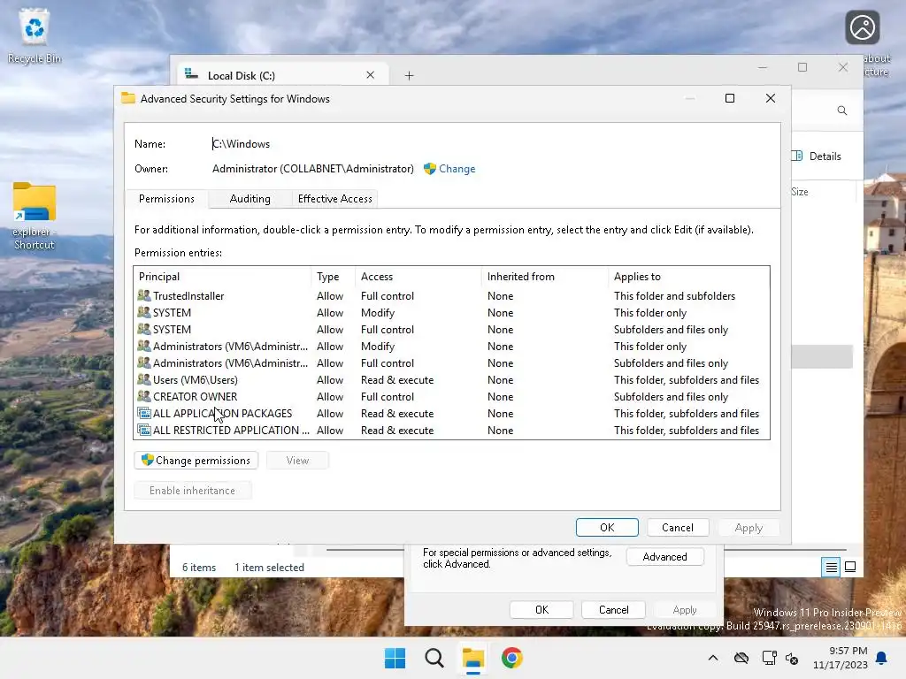Viewport: 906px width, 679px height.
Task: Select the Permissions tab
Action: click(166, 199)
